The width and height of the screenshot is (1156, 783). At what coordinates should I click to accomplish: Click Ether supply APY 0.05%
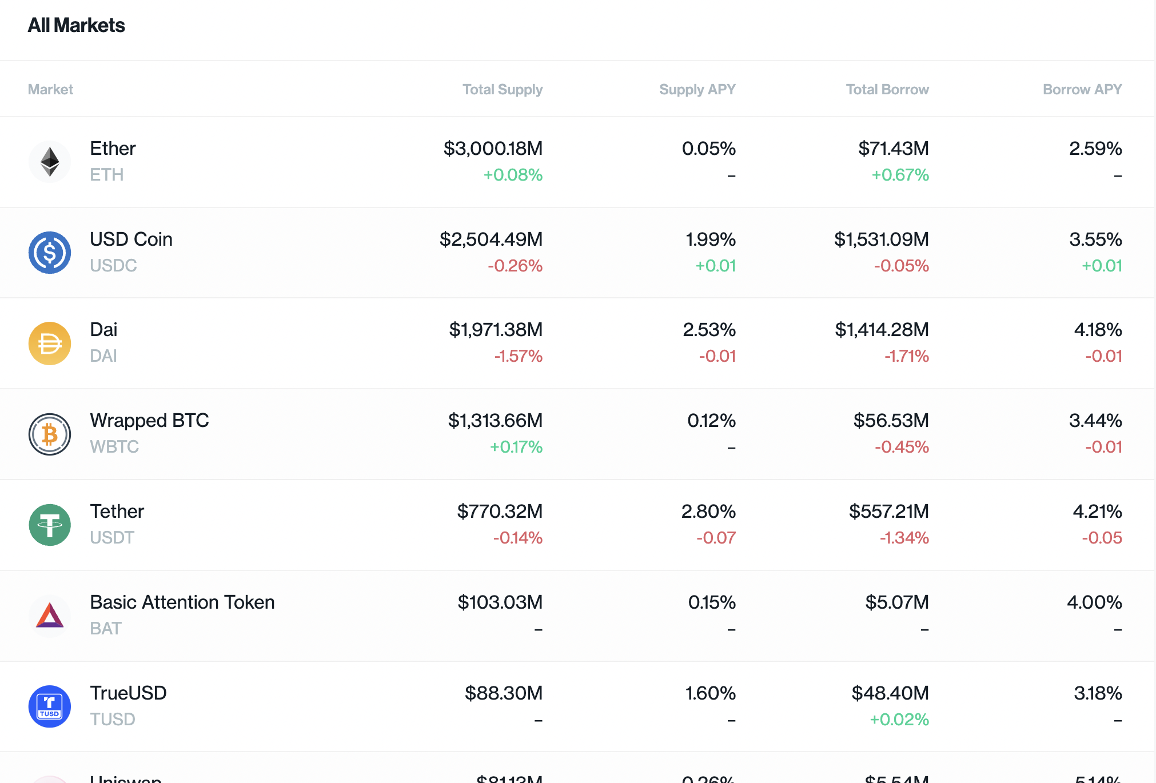pyautogui.click(x=709, y=149)
